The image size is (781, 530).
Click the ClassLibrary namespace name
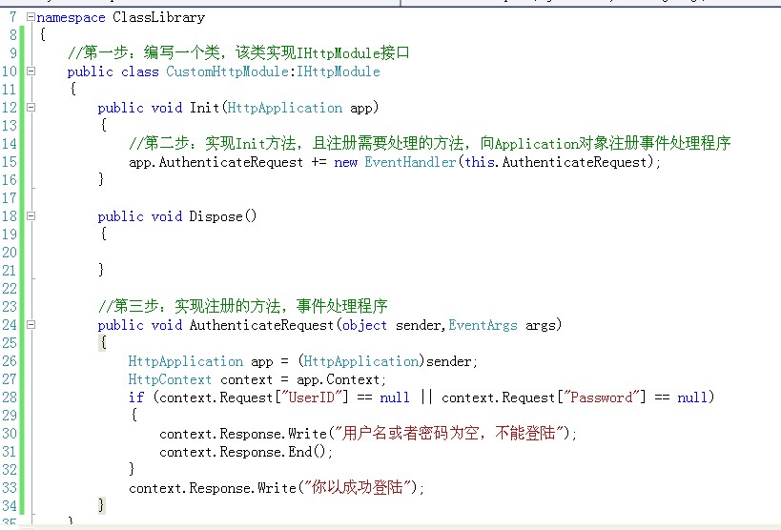(159, 17)
